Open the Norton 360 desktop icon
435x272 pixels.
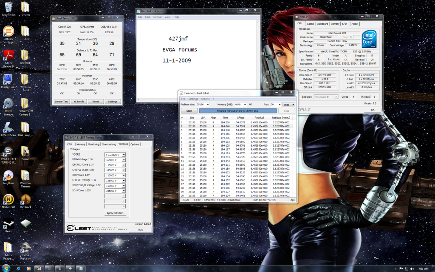click(x=8, y=200)
